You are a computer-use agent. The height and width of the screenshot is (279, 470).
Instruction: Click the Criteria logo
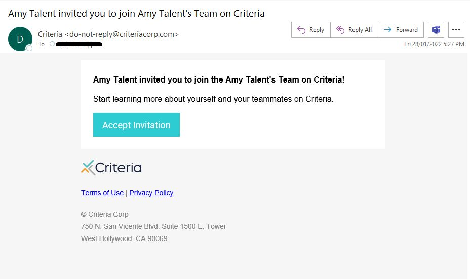click(111, 168)
